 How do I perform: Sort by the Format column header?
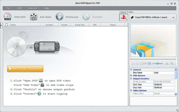65,25
